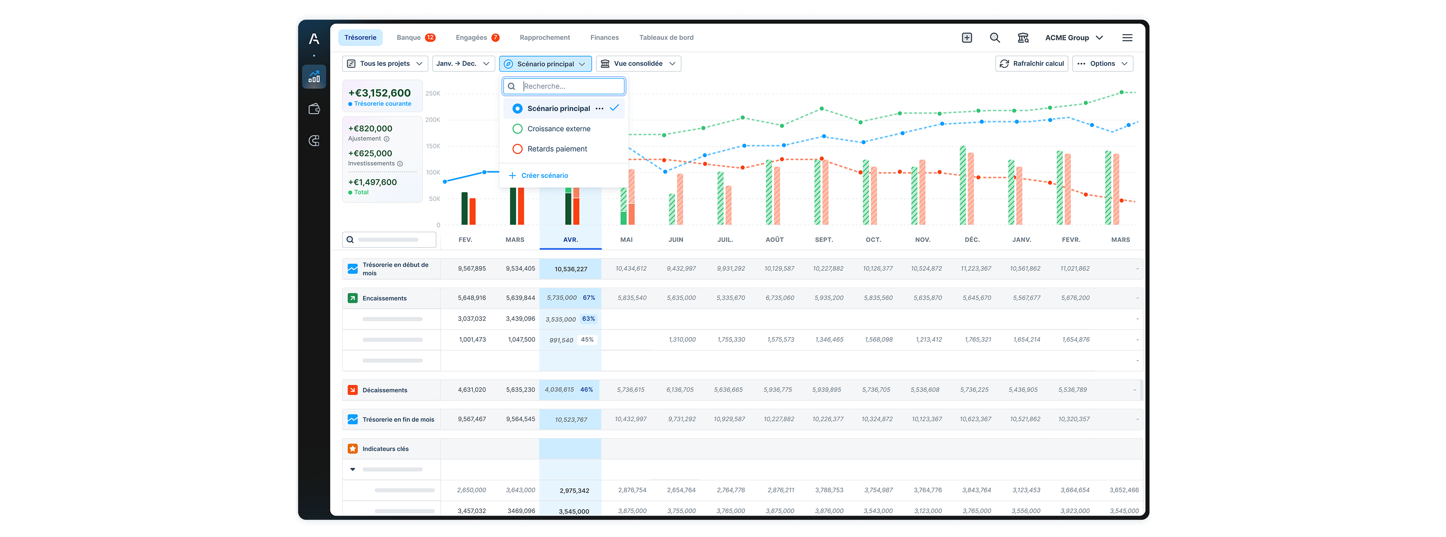
Task: Switch to the Rapprochement tab
Action: tap(544, 38)
